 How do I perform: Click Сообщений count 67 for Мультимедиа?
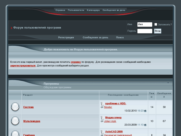[164, 121]
